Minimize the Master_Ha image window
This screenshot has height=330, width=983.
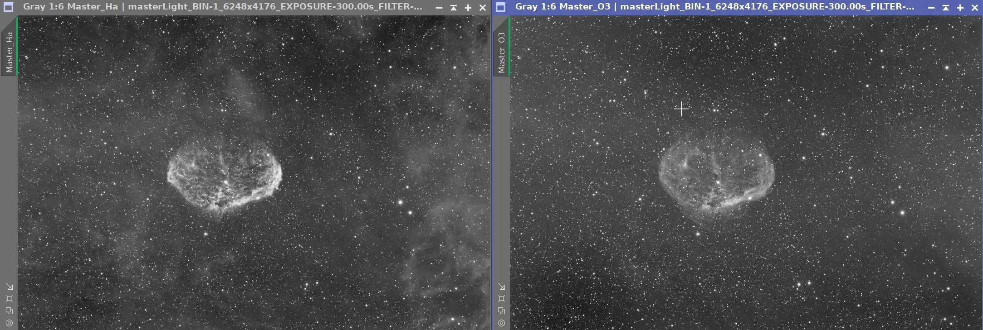click(439, 8)
